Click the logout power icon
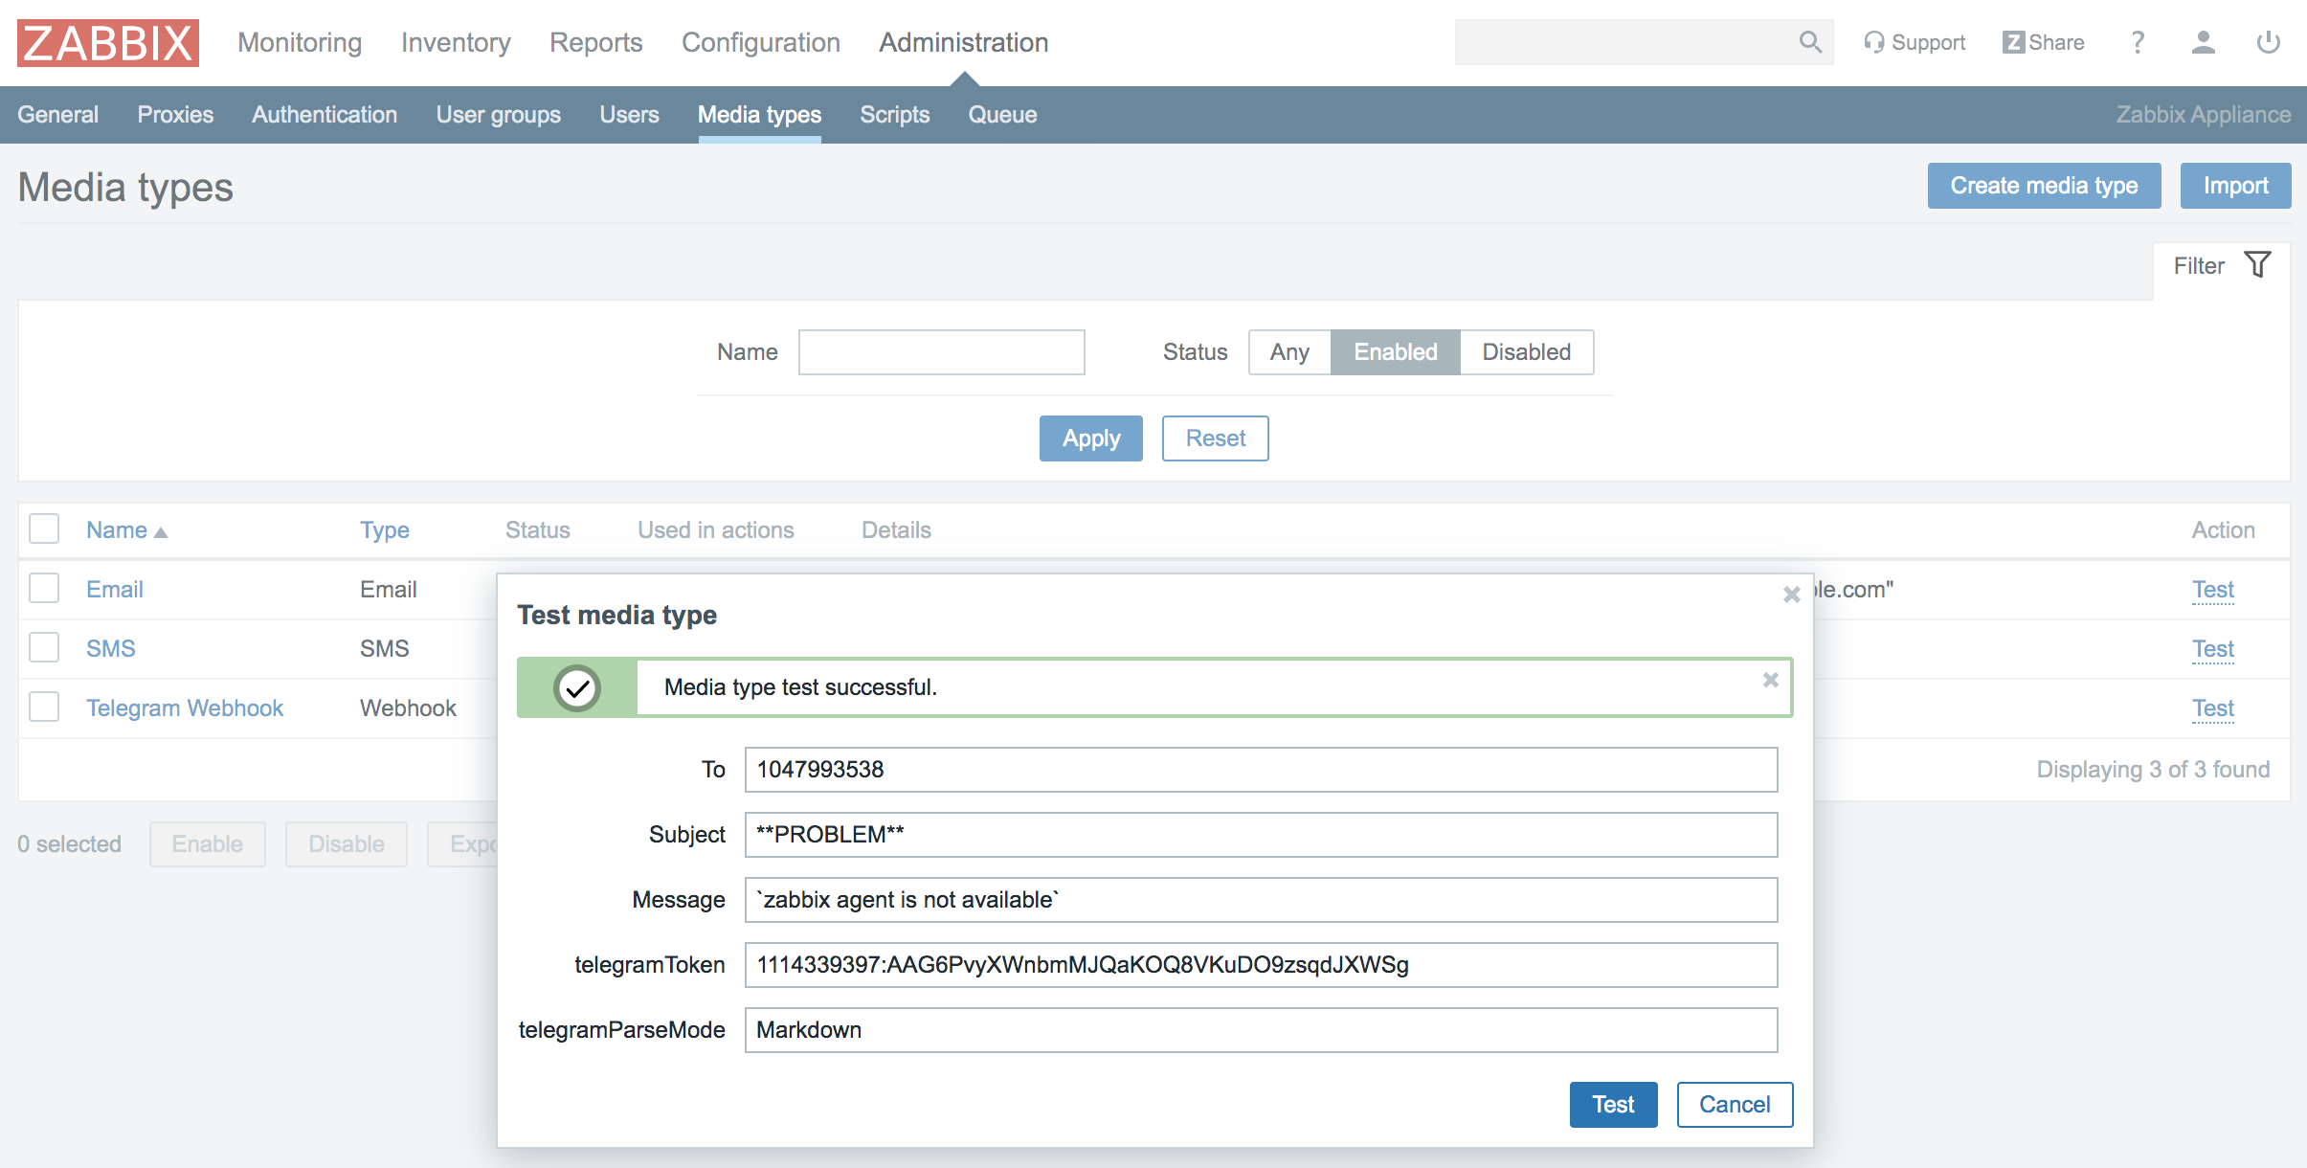Screen dimensions: 2307x1168 click(x=2268, y=42)
